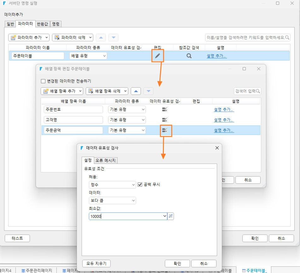Close the 데이터 유효성 검사 dialog
The width and height of the screenshot is (300, 273).
point(217,148)
